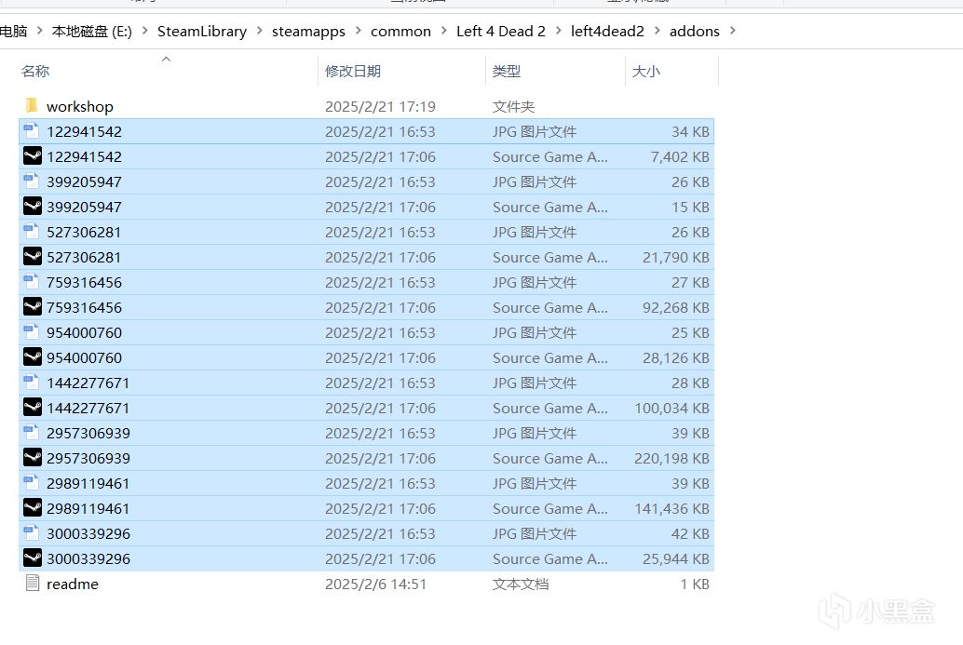Click the 100,034 KB size cell
This screenshot has width=963, height=645.
point(671,409)
